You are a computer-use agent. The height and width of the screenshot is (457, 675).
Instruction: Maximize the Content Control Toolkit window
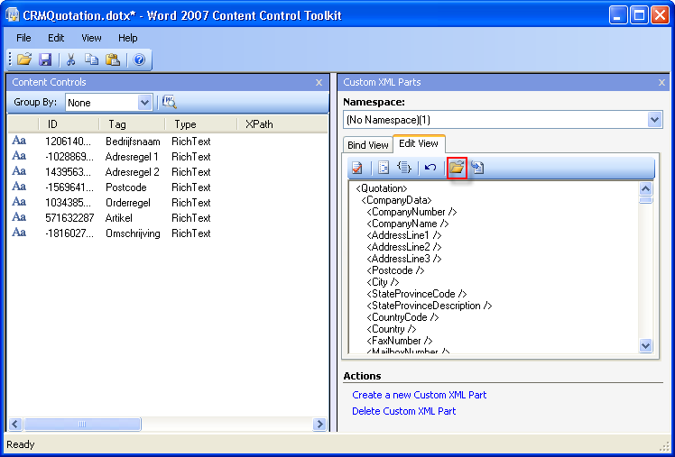639,15
